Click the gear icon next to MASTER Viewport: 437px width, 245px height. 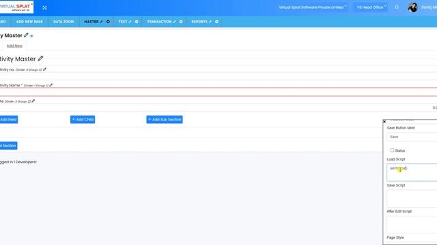point(108,22)
